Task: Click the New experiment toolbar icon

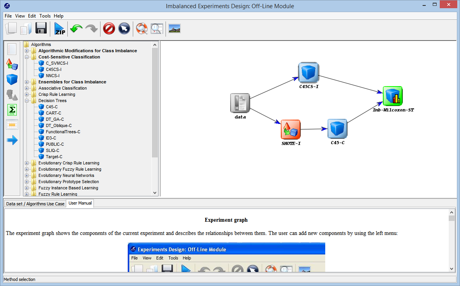Action: (11, 28)
